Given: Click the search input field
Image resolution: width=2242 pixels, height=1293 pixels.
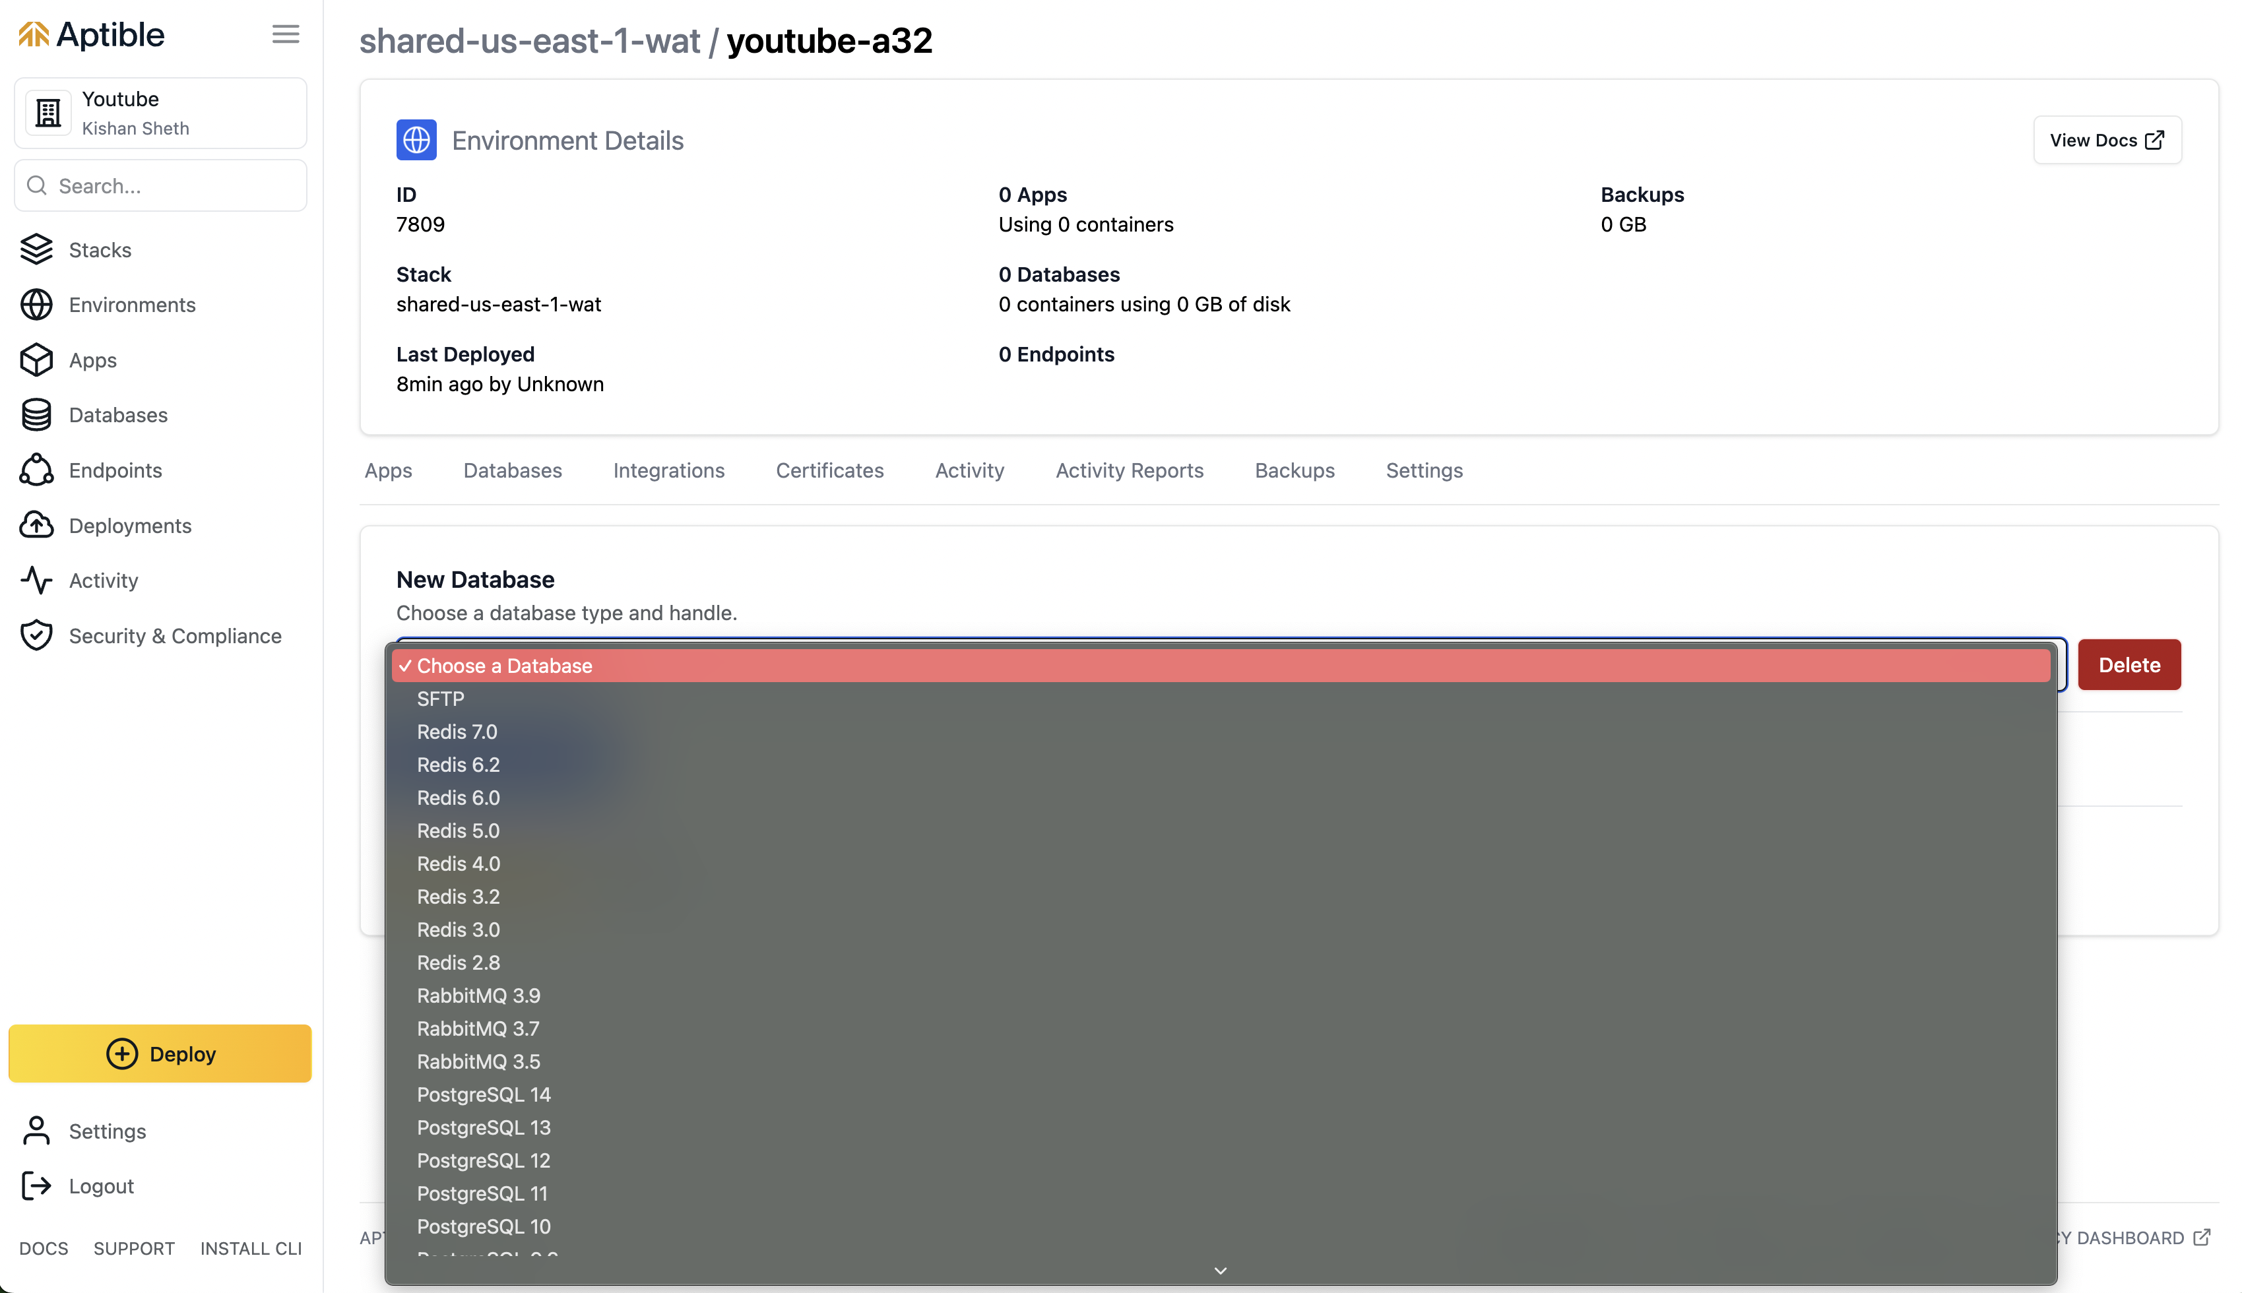Looking at the screenshot, I should (160, 185).
